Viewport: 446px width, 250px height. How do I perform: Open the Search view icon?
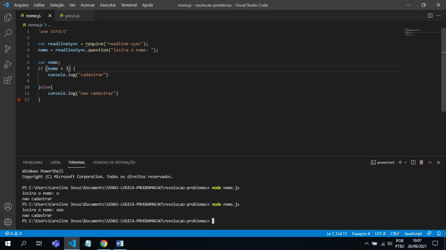(8, 33)
